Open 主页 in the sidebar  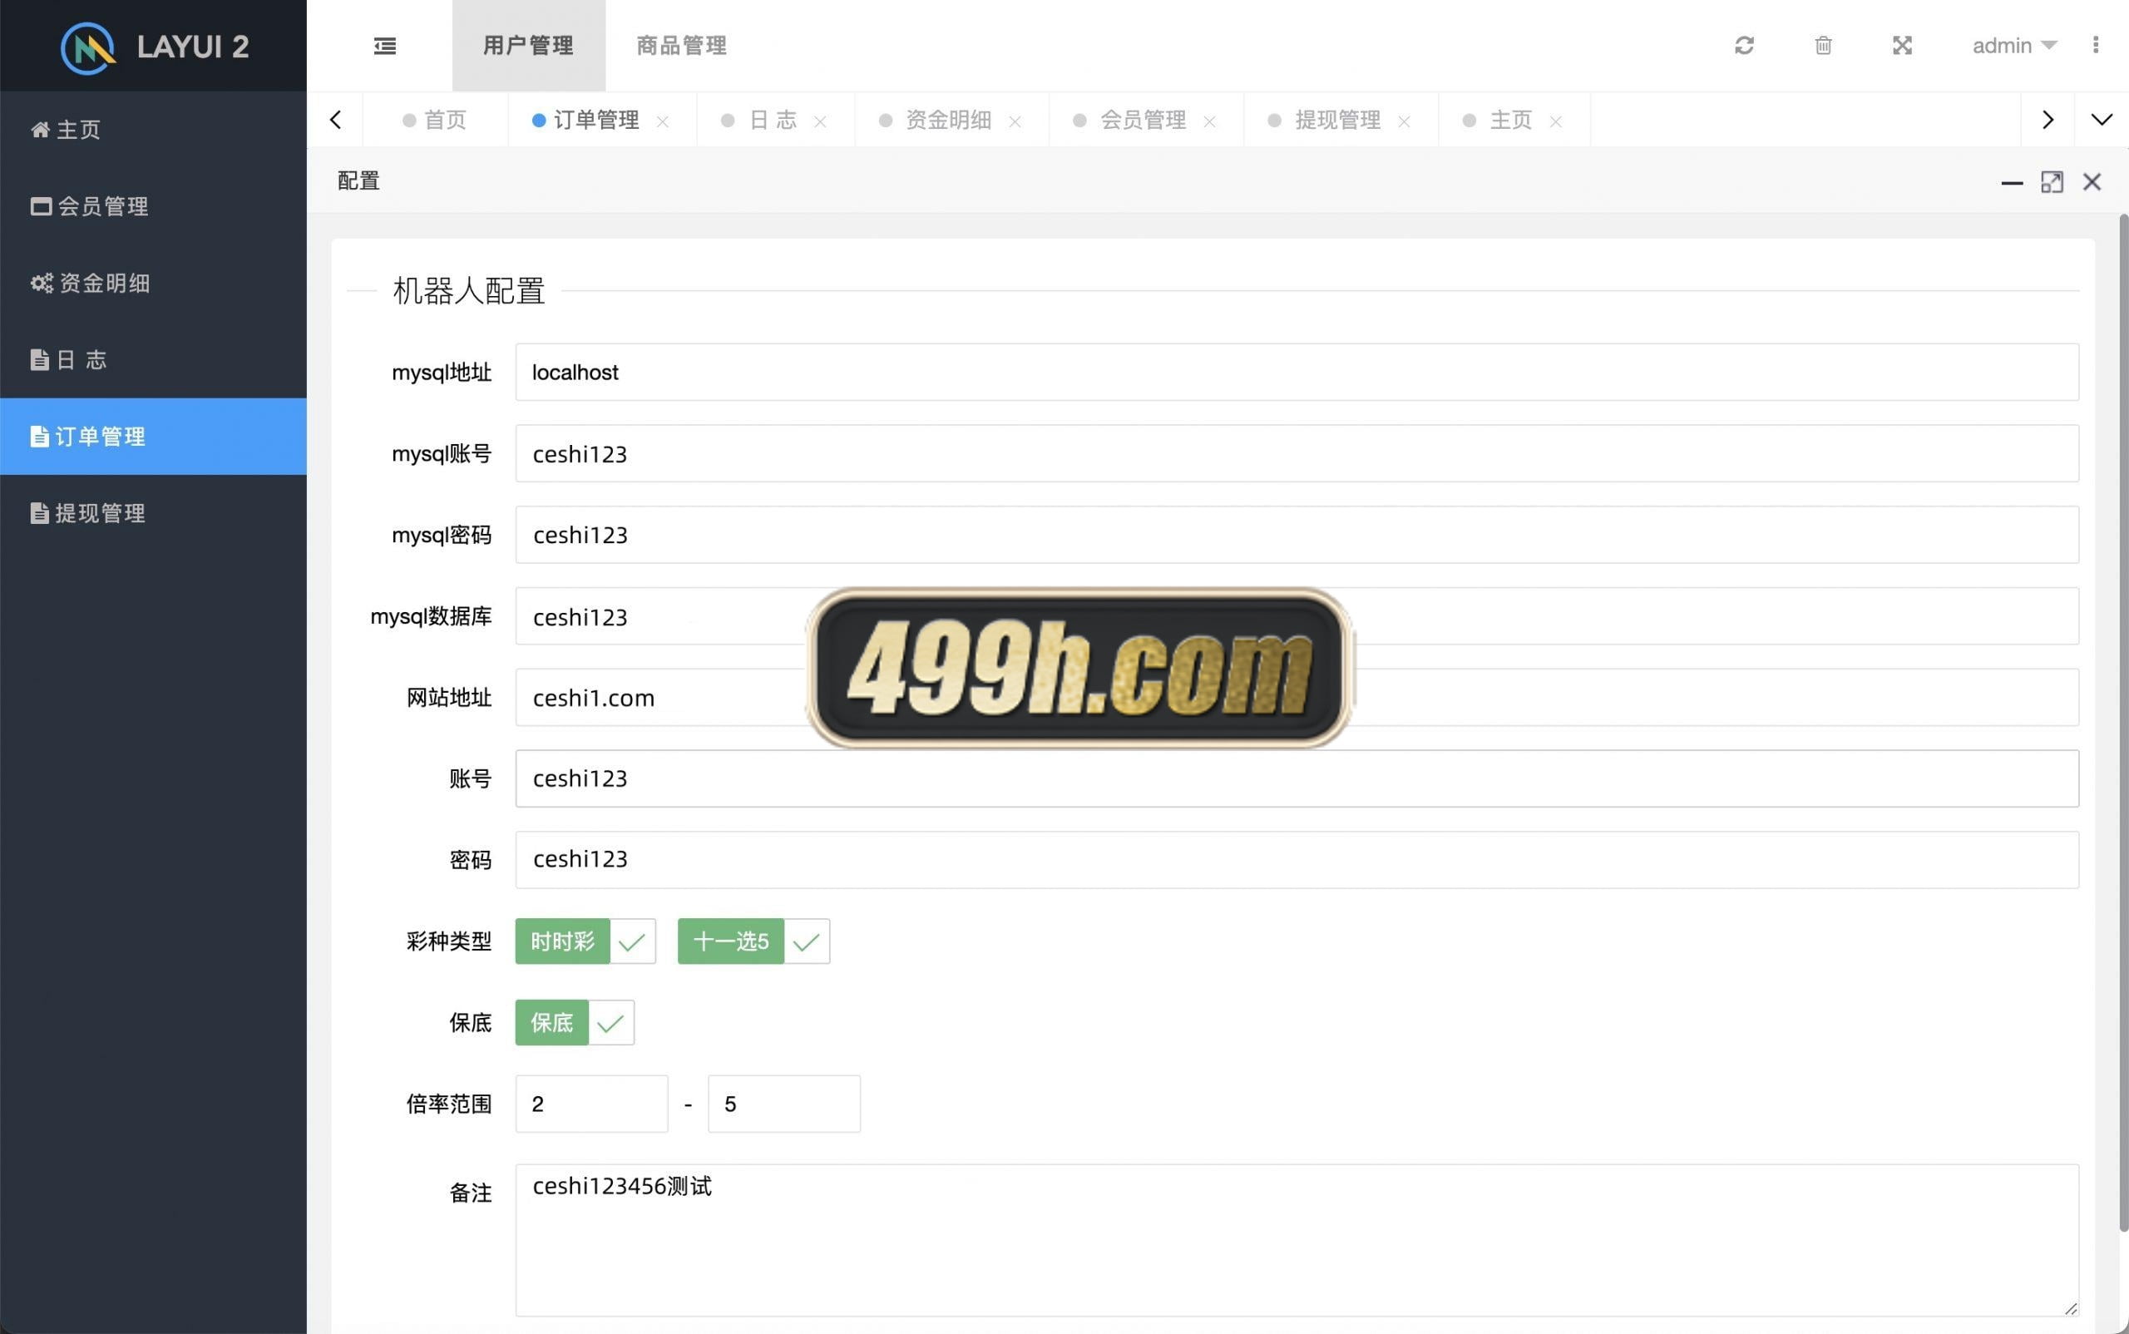click(153, 130)
